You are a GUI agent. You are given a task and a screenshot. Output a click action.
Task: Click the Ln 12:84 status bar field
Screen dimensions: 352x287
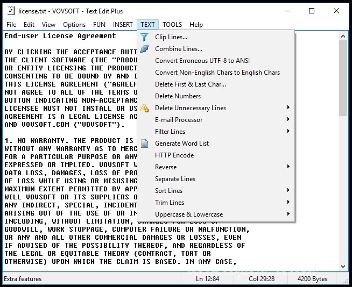[207, 279]
